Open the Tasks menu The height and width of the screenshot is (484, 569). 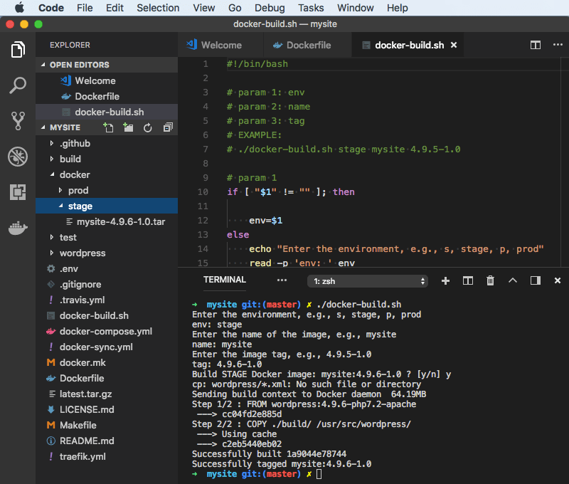(311, 8)
